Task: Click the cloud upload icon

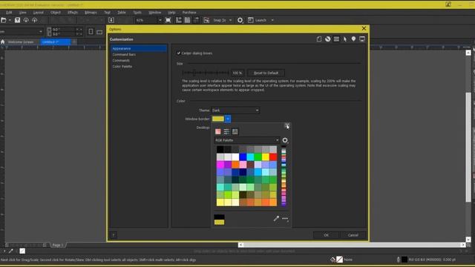Action: (35, 20)
